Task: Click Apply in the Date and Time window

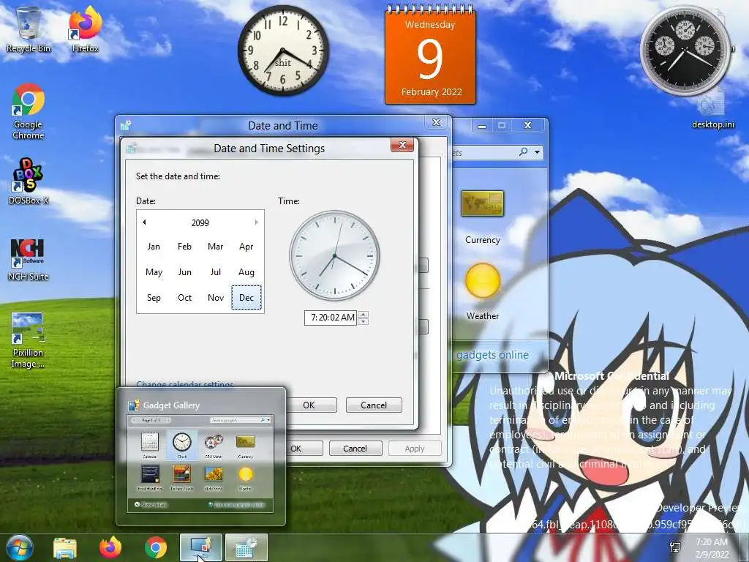Action: (415, 449)
